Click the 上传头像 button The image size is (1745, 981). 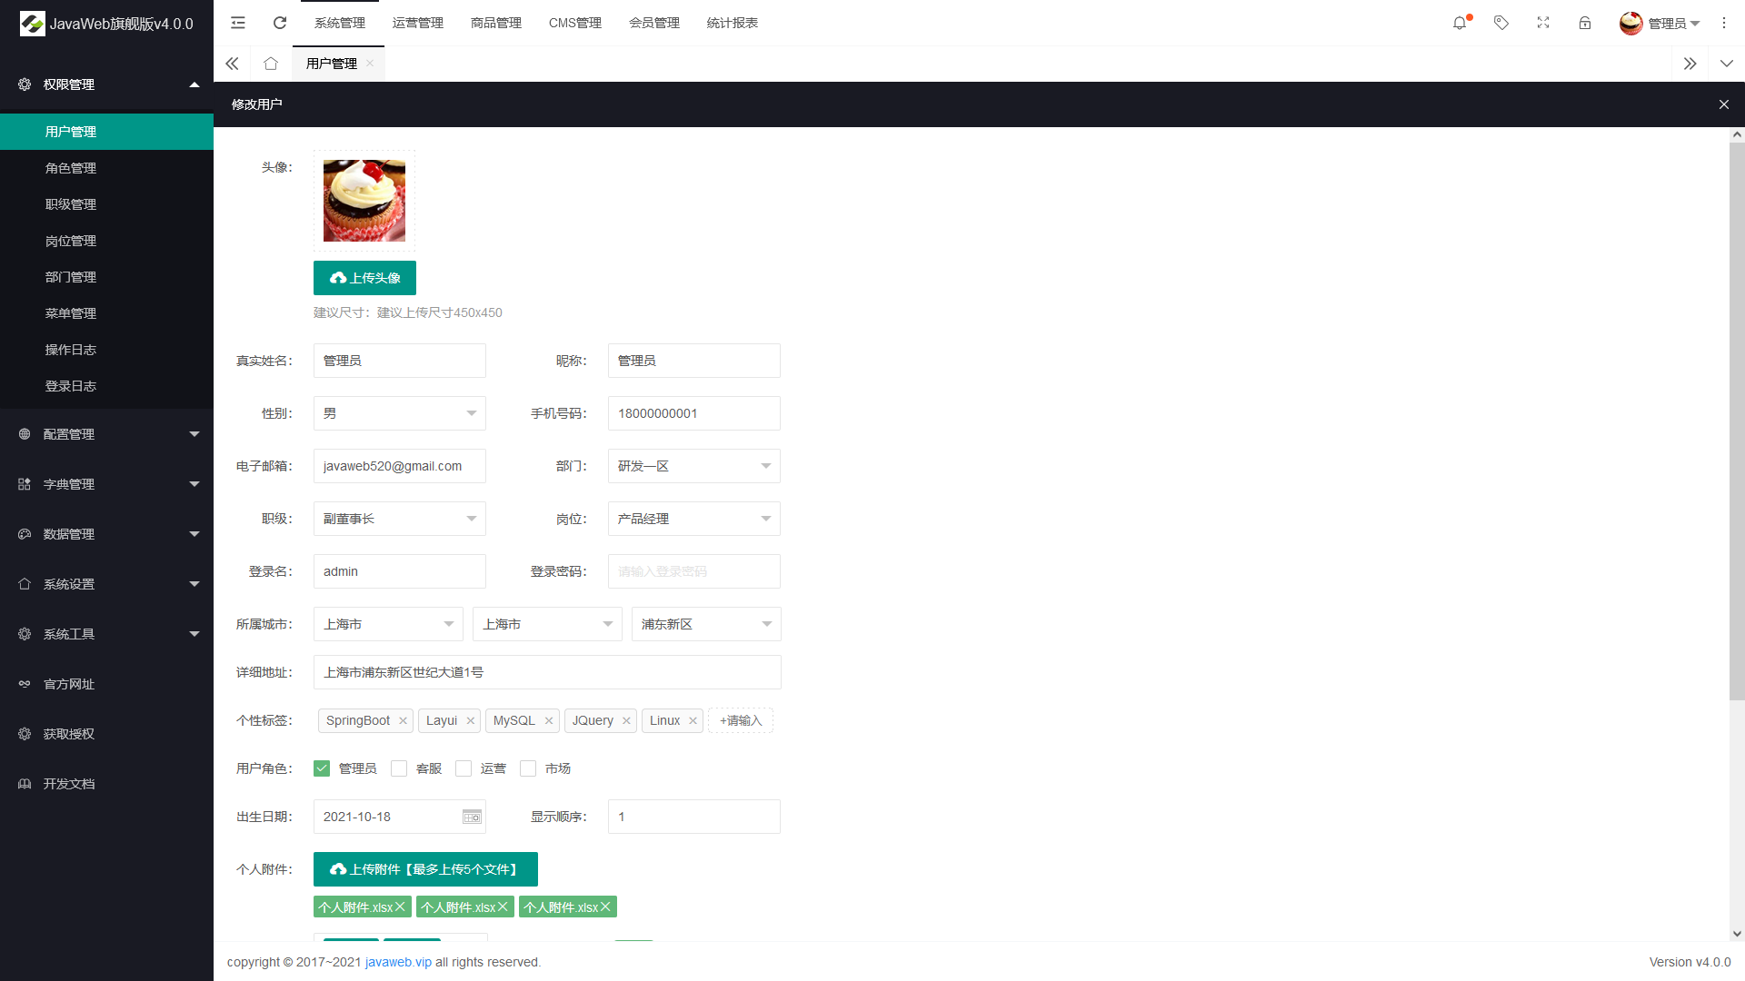click(x=364, y=278)
